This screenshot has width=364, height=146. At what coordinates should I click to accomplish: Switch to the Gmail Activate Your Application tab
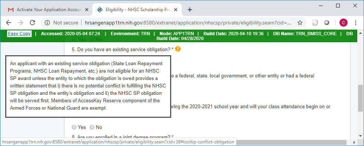[x=48, y=10]
